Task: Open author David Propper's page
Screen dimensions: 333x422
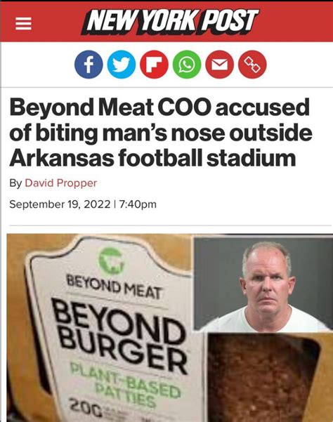Action: point(61,183)
